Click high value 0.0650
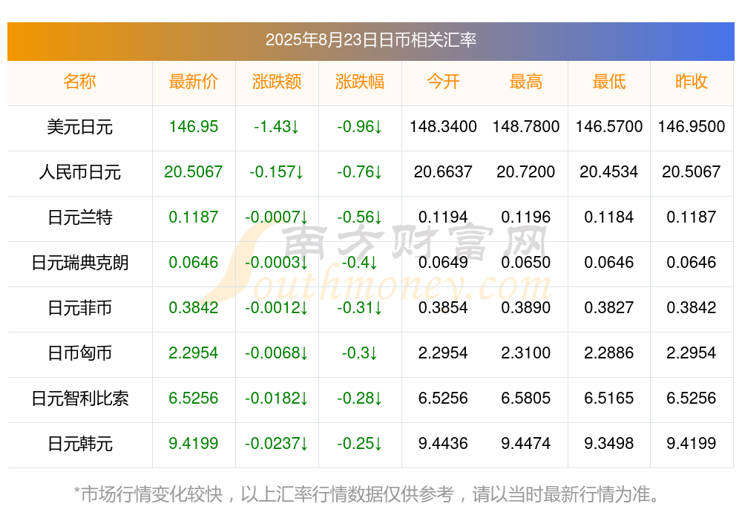The height and width of the screenshot is (518, 742). 526,262
